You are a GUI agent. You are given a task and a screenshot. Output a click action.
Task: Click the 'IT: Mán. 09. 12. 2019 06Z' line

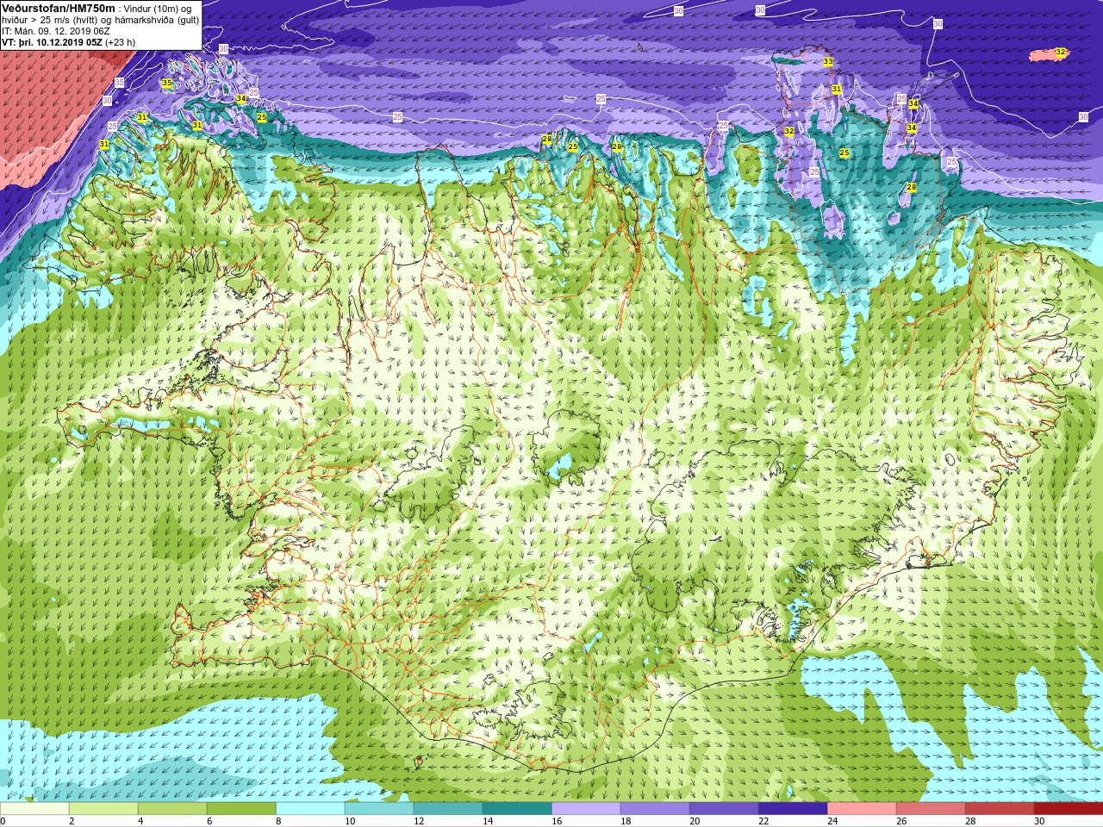pos(56,31)
